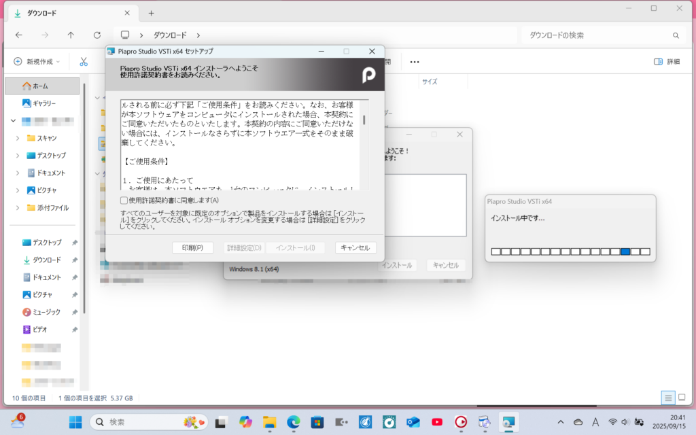Image resolution: width=696 pixels, height=435 pixels.
Task: Go up one folder with up arrow
Action: 71,35
